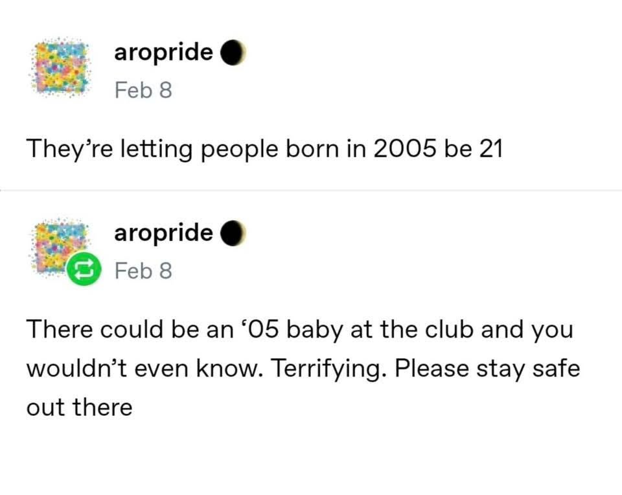Viewport: 622px width, 495px height.
Task: Open the reblogged post's Feb 8 timestamp
Action: (x=143, y=270)
